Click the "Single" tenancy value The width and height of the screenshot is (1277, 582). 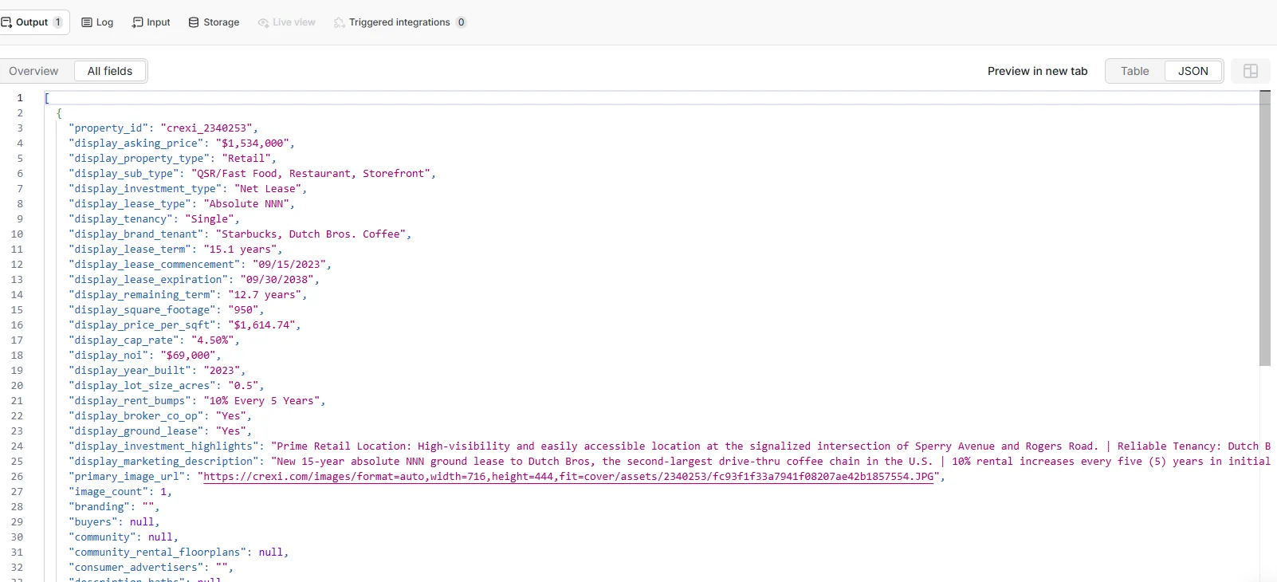tap(210, 219)
